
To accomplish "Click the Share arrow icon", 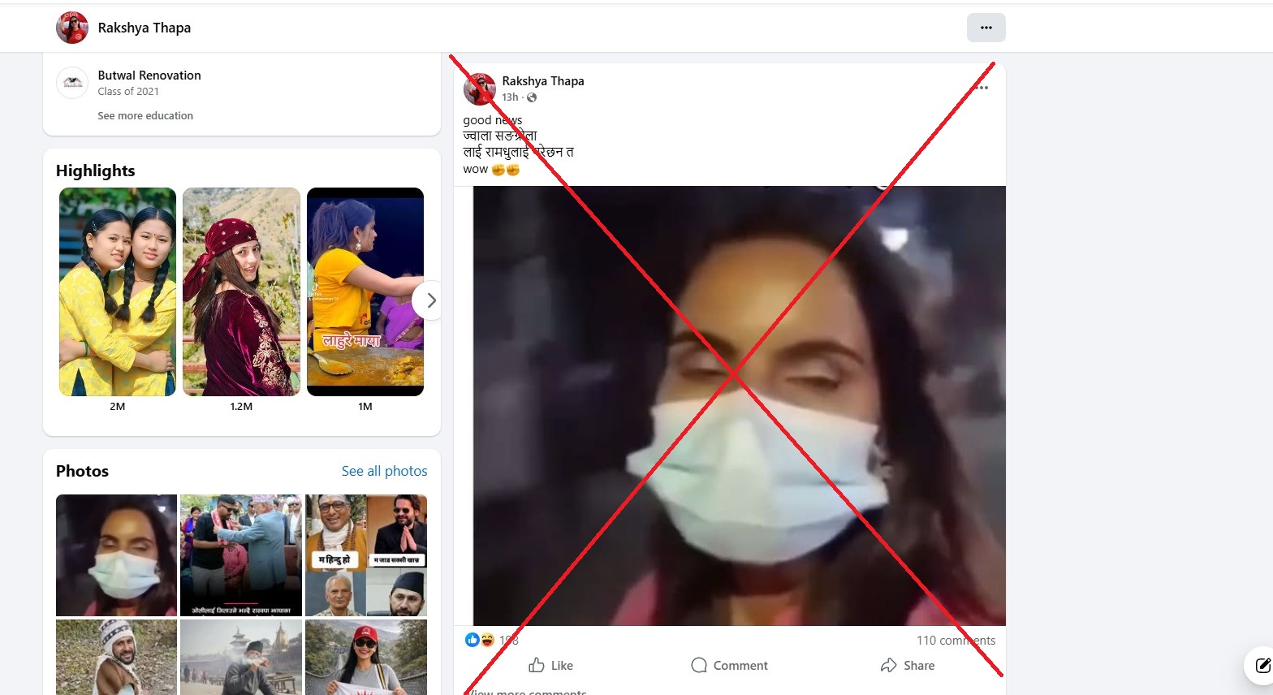I will [888, 665].
